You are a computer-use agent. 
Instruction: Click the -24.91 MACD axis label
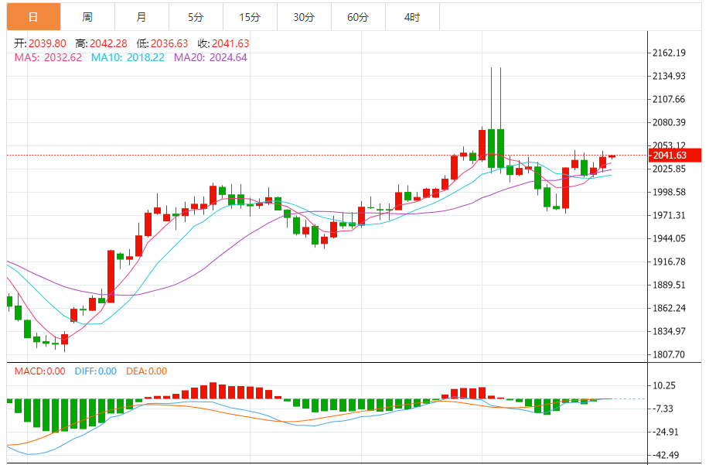[666, 432]
